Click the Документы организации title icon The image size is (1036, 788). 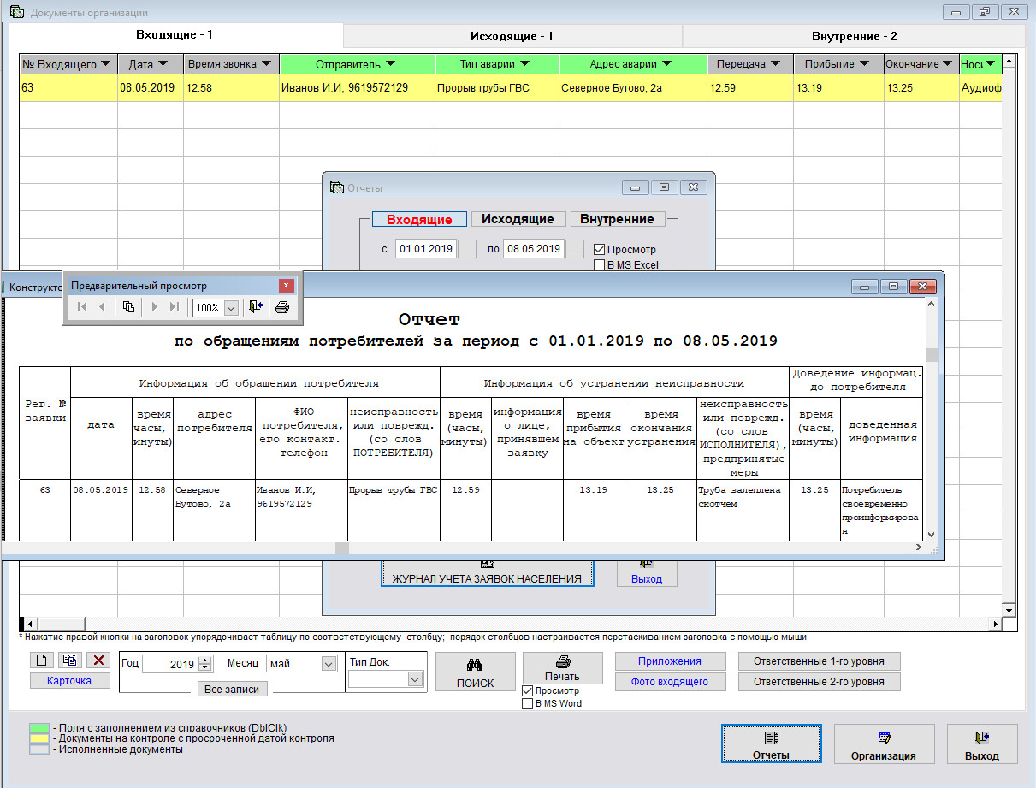(x=16, y=12)
